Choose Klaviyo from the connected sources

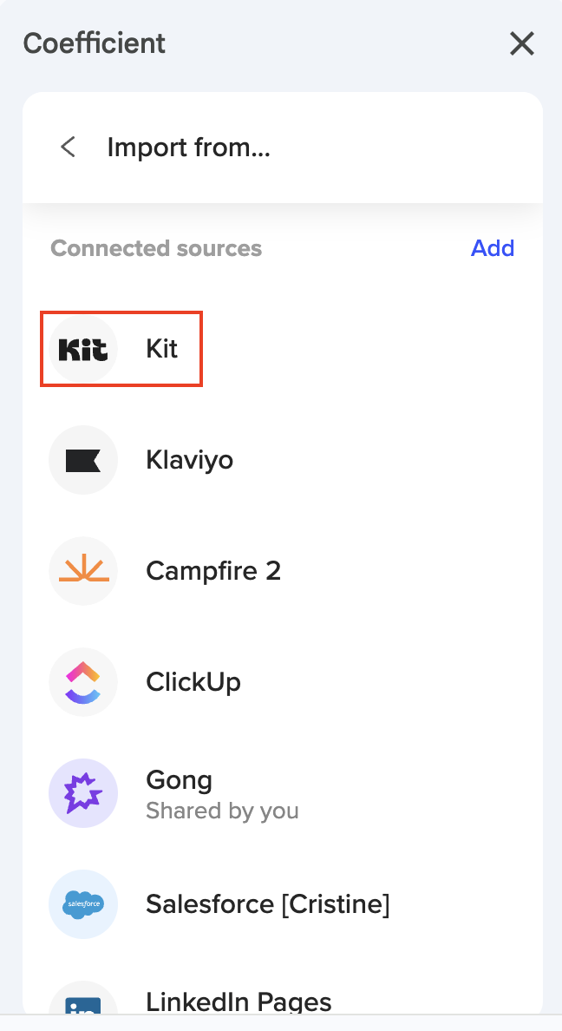190,460
